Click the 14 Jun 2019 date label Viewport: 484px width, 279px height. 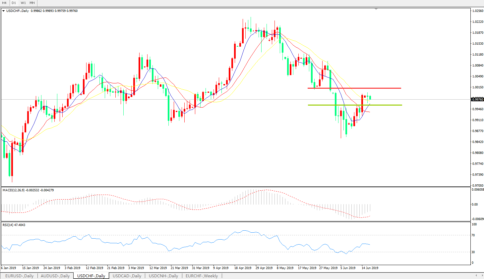370,268
